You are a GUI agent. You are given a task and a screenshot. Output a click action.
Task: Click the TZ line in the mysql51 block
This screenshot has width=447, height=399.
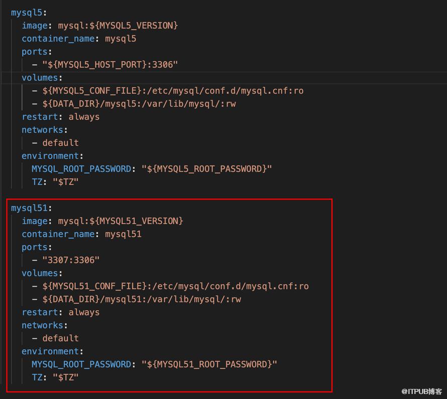pyautogui.click(x=55, y=377)
